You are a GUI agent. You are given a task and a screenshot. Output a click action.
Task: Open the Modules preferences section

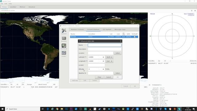64,39
